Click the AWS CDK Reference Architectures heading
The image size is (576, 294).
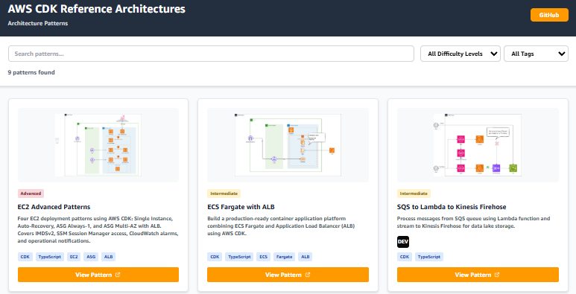tap(97, 9)
